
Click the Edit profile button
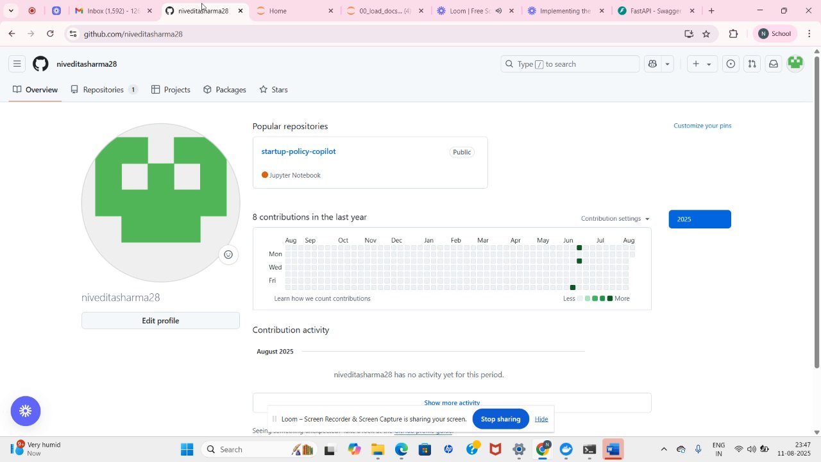(160, 321)
